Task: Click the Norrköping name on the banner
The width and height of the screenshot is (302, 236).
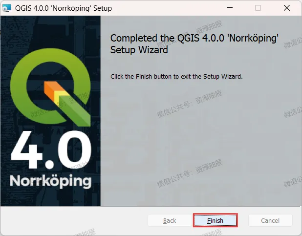Action: 51,181
